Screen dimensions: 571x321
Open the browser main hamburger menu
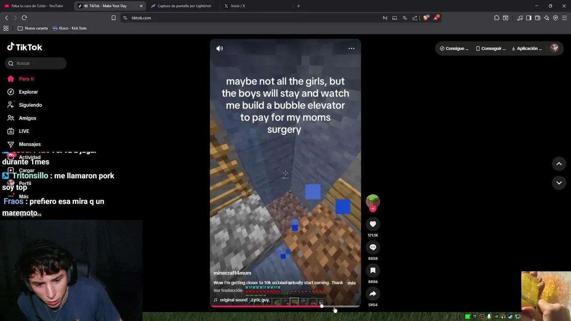pyautogui.click(x=565, y=18)
